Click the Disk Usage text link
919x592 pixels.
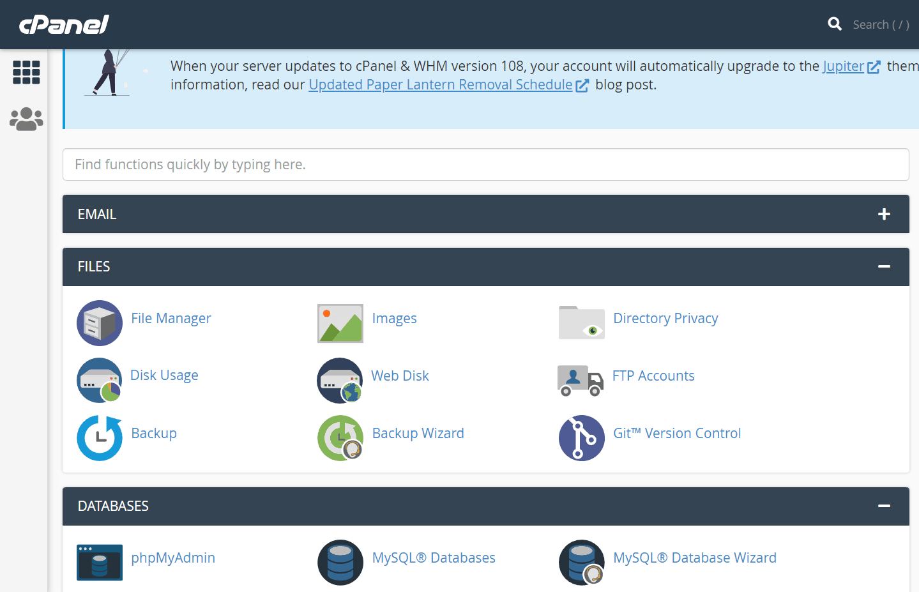tap(164, 375)
